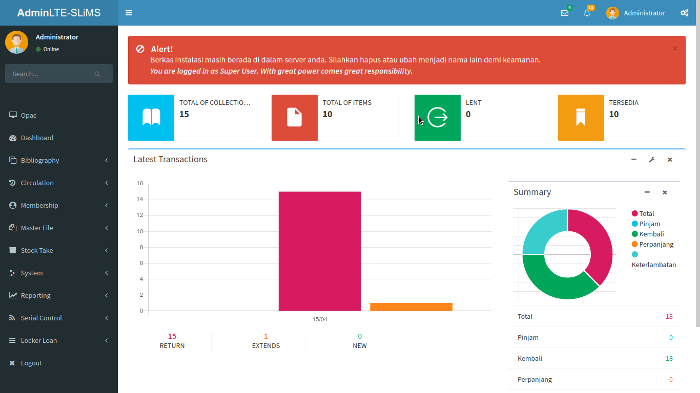Click the EXTENDS count below chart
The image size is (700, 393).
(266, 336)
